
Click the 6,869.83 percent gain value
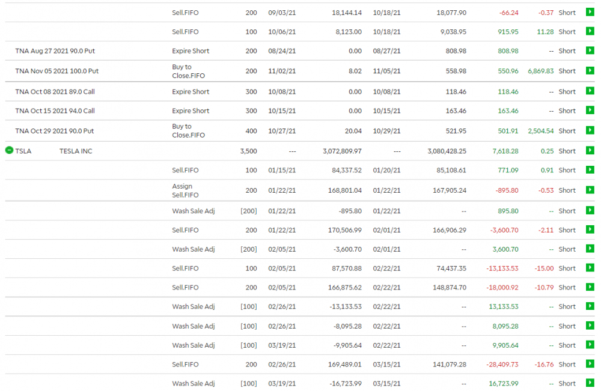click(540, 71)
